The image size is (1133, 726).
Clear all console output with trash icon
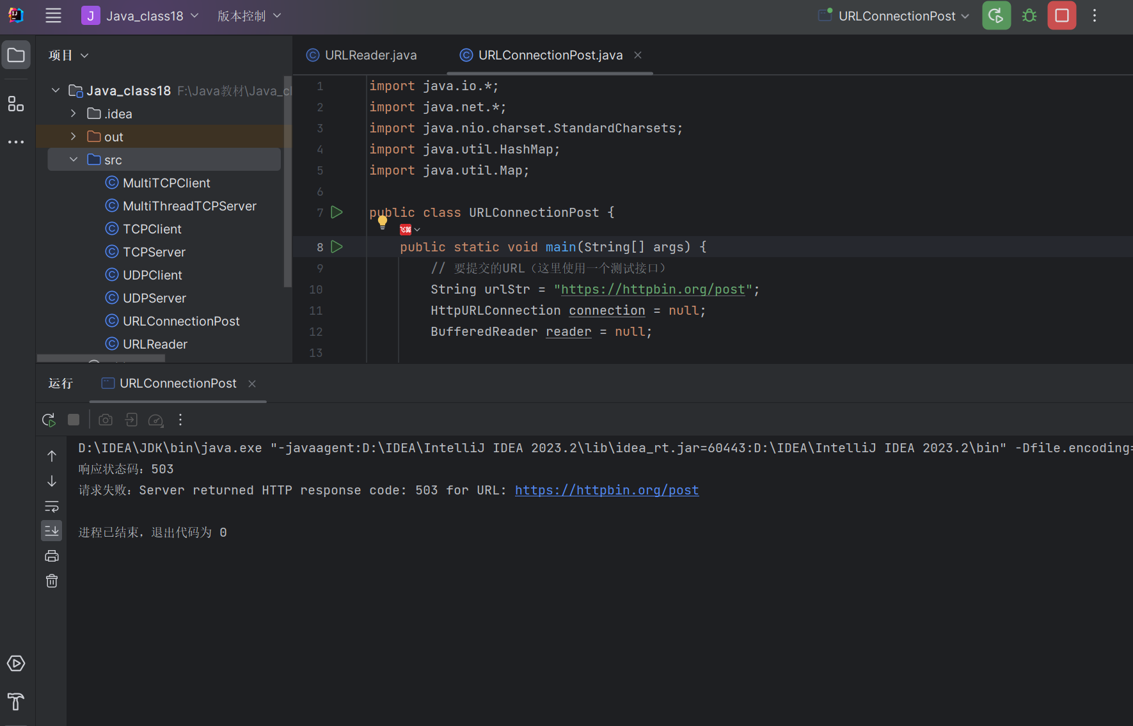point(52,581)
